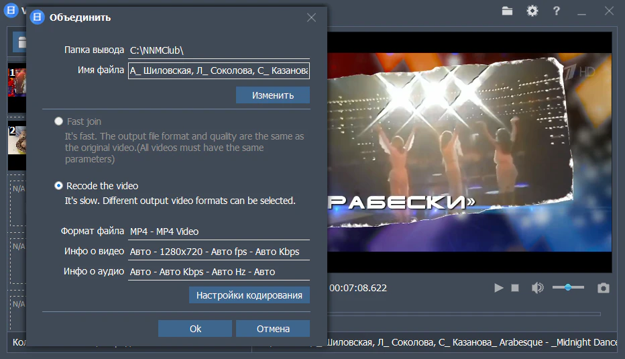Open the Инфо о видео settings field
The width and height of the screenshot is (625, 359).
click(219, 252)
